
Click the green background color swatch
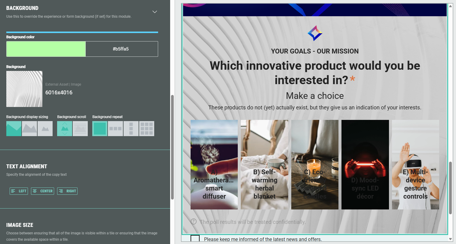pos(46,49)
